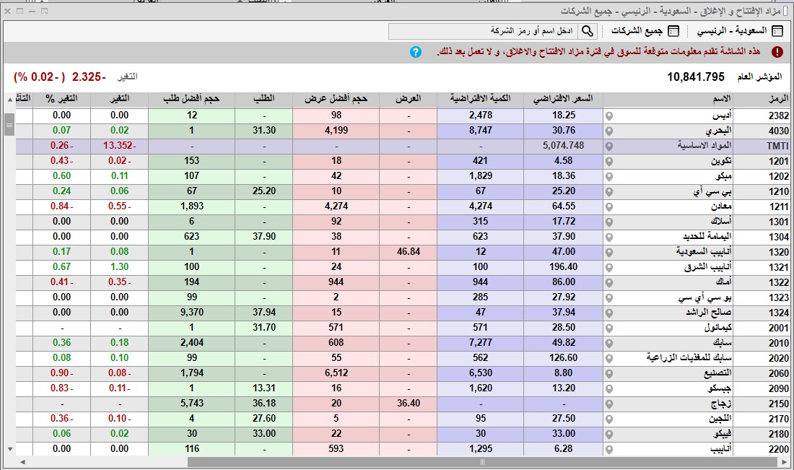This screenshot has height=470, width=794.
Task: Click the pin icon in أماك row
Action: [609, 282]
